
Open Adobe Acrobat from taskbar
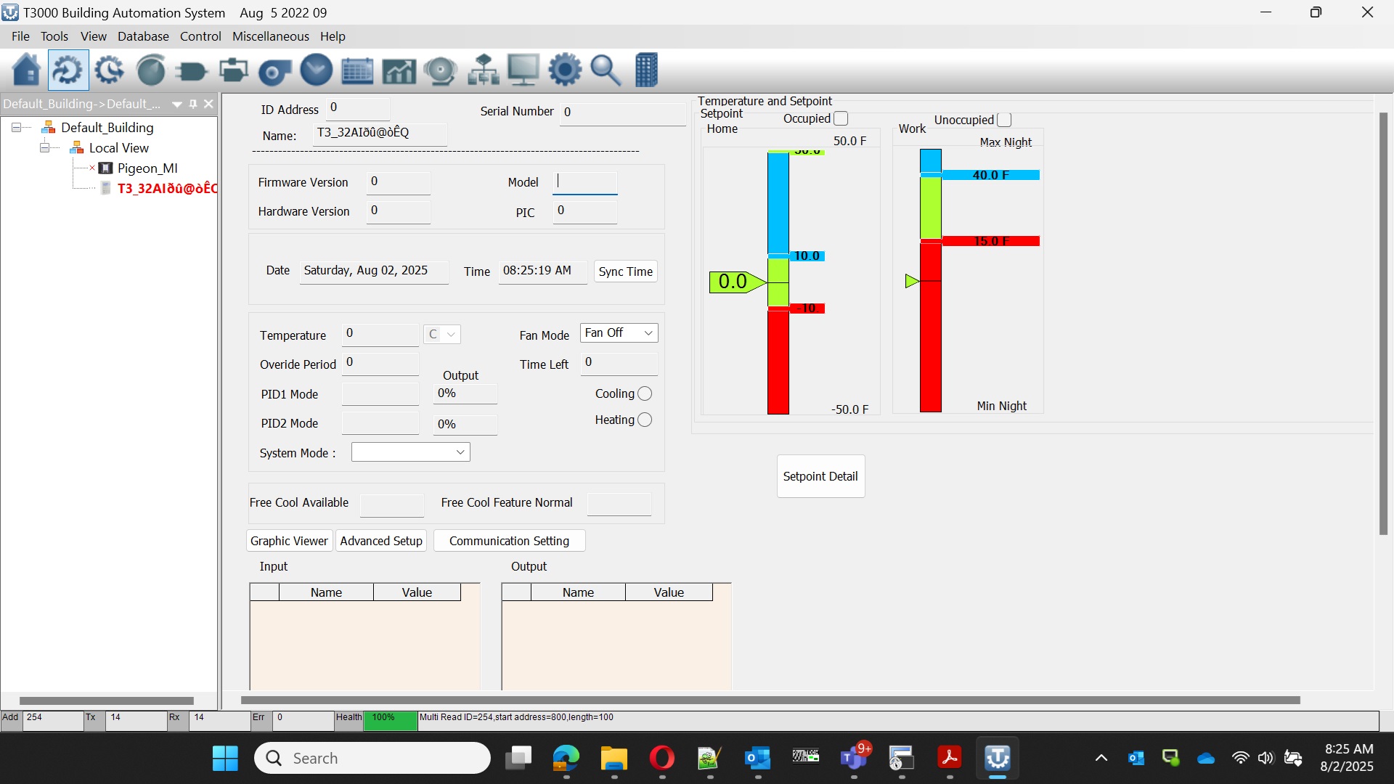(x=950, y=759)
